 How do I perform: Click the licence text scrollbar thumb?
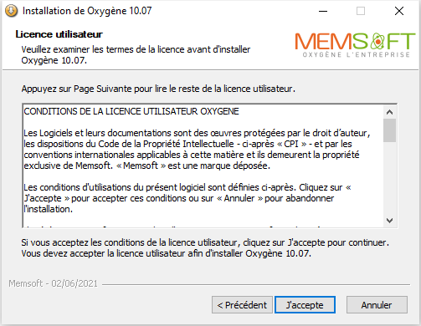(x=390, y=130)
